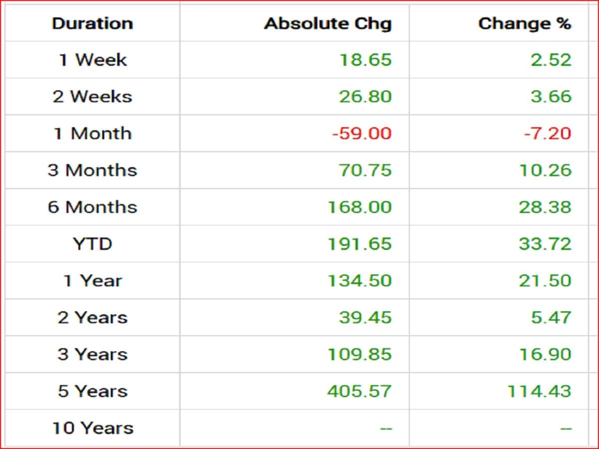Click the Duration column header
599x449 pixels.
tap(92, 23)
